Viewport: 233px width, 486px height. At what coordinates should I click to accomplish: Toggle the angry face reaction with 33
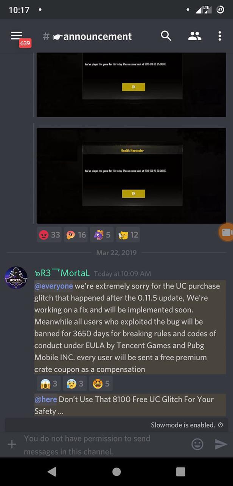coord(49,235)
